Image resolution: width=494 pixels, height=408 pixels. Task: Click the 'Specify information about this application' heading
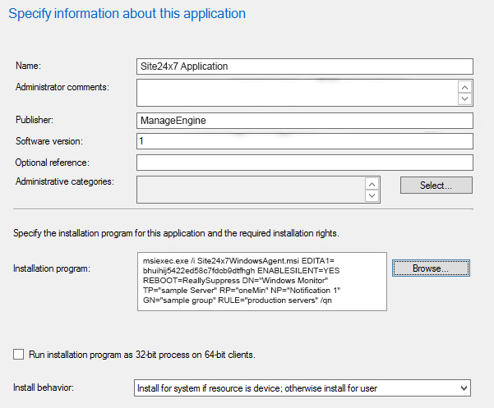click(x=127, y=14)
